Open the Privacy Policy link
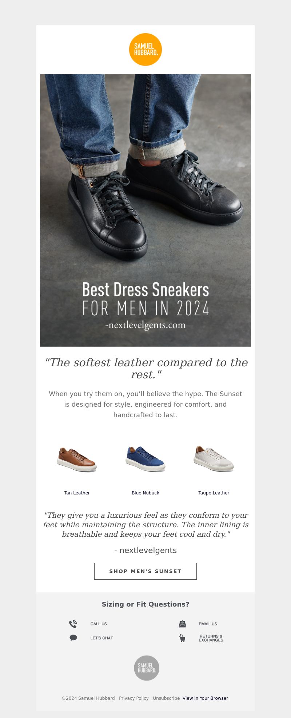Viewport: 291px width, 718px height. coord(134,698)
